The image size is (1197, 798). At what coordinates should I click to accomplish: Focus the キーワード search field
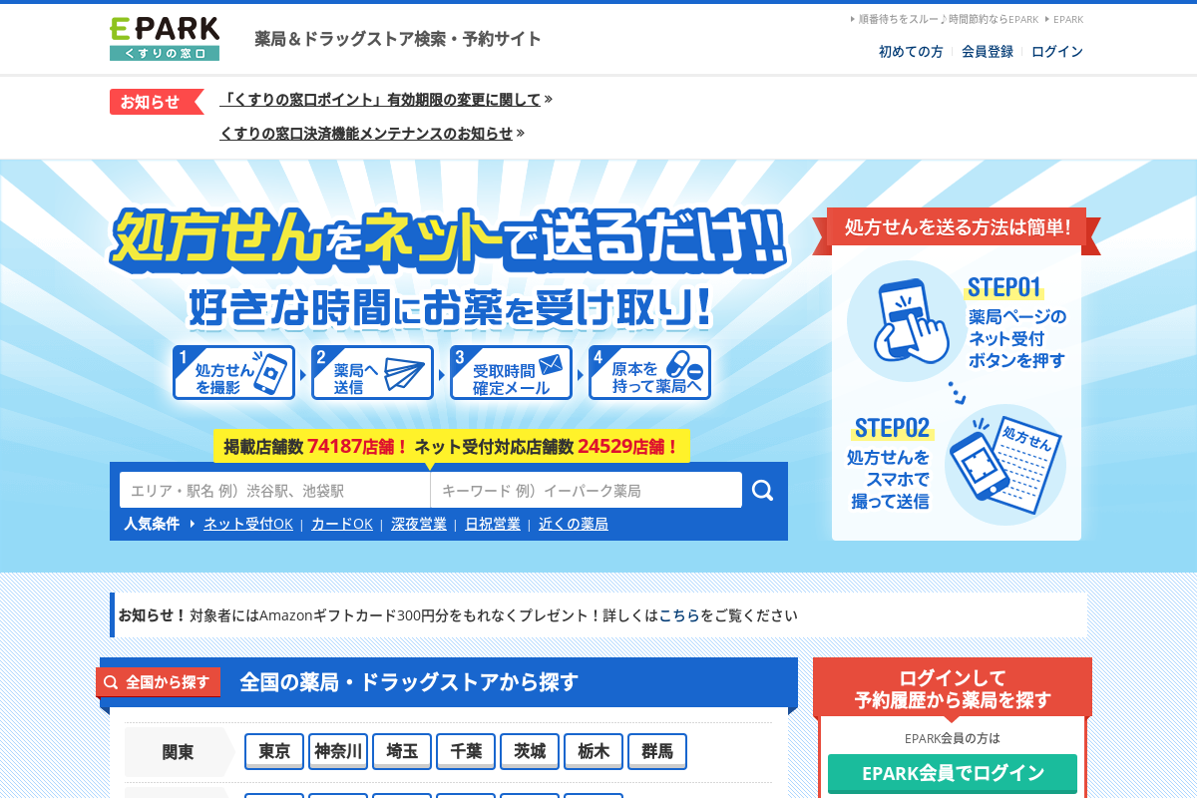tap(587, 490)
